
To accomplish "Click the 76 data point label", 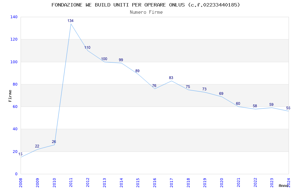I will pos(154,86).
